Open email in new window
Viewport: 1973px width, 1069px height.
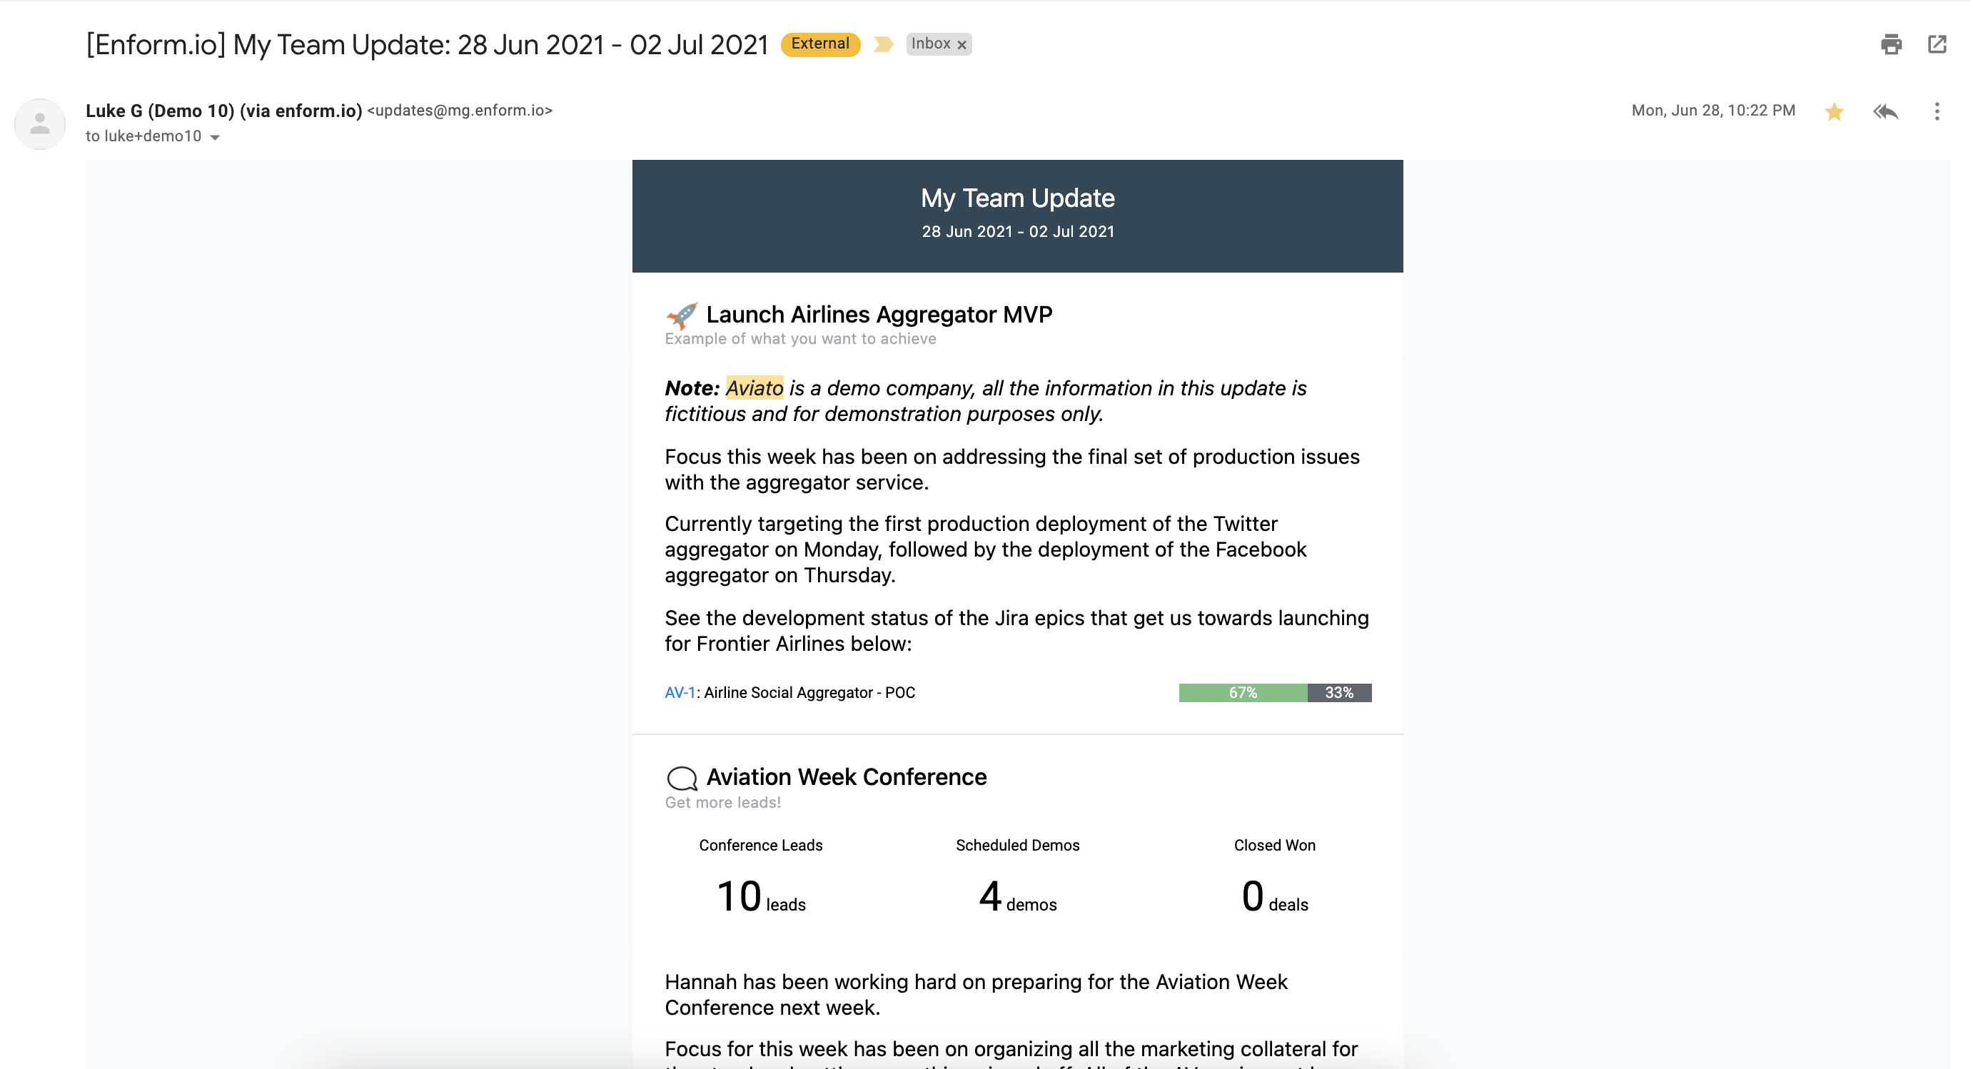coord(1936,44)
